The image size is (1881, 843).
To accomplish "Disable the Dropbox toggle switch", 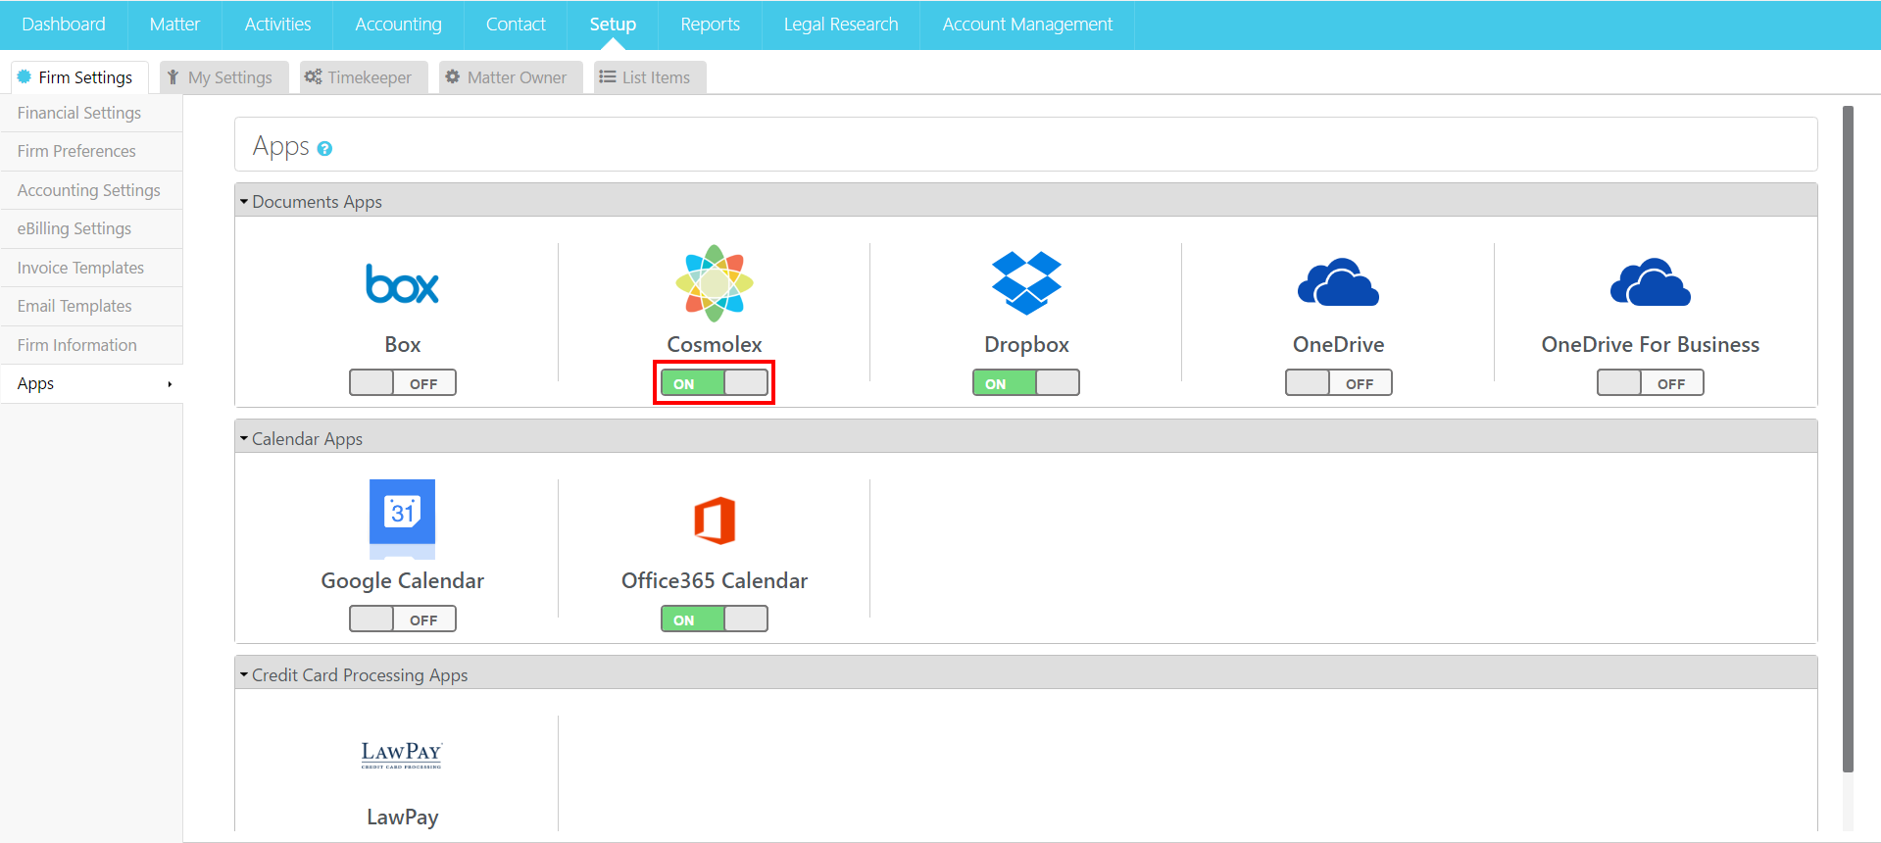I will click(1026, 382).
